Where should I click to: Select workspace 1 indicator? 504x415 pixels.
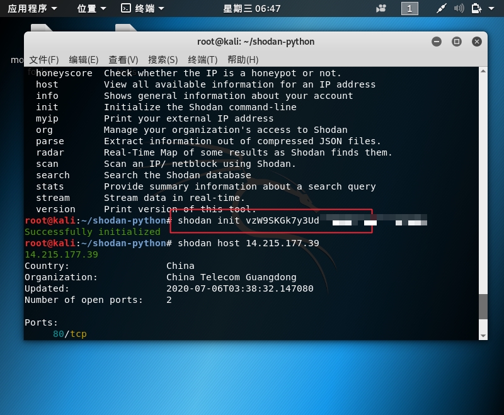(x=409, y=8)
